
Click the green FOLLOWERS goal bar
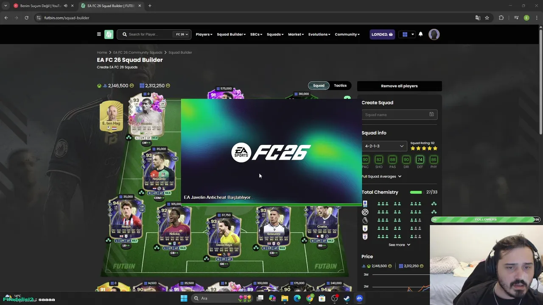[x=486, y=219]
